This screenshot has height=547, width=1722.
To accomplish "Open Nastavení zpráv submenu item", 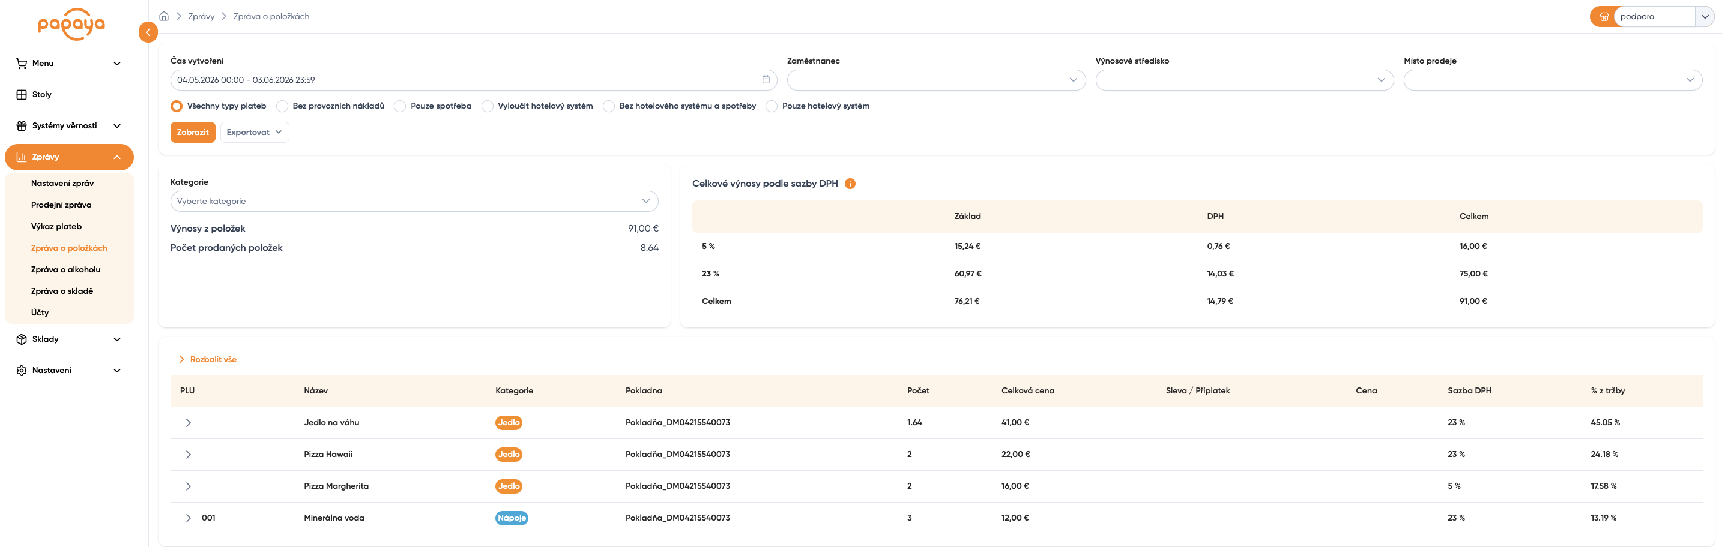I will pyautogui.click(x=62, y=183).
